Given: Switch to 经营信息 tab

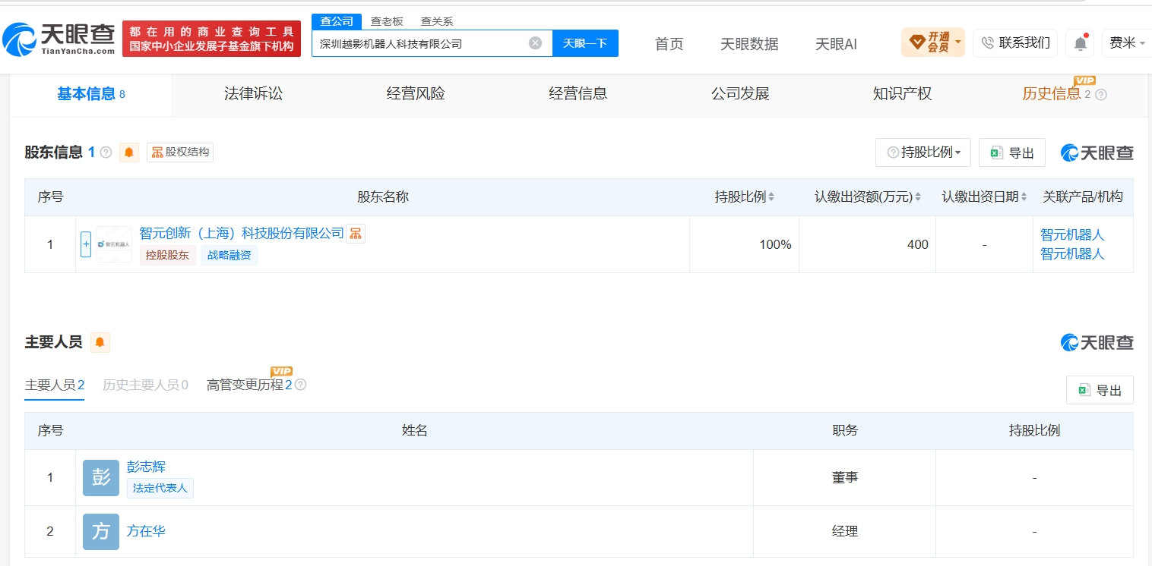Looking at the screenshot, I should tap(578, 94).
